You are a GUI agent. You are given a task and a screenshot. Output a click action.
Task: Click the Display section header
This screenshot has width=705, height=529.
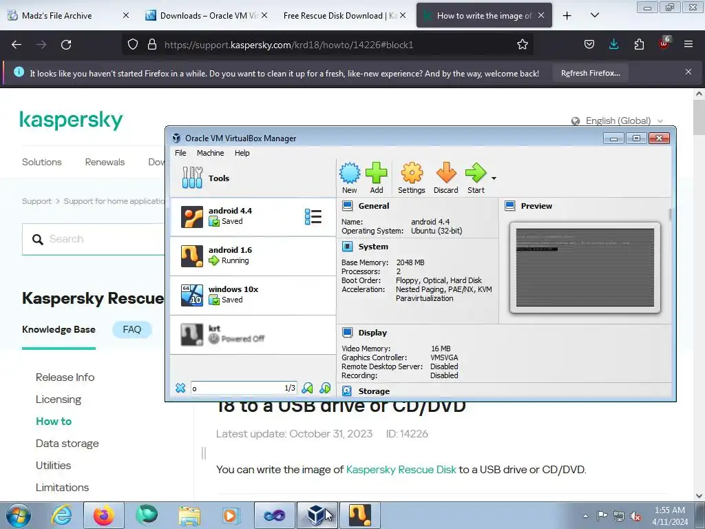[x=372, y=333]
